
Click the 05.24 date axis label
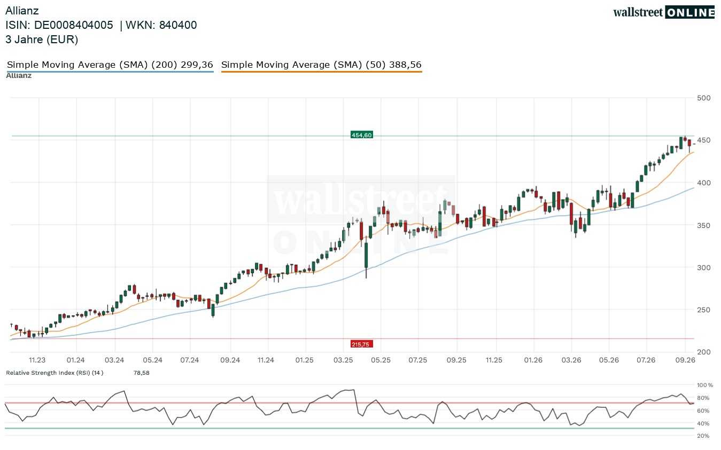click(x=152, y=360)
